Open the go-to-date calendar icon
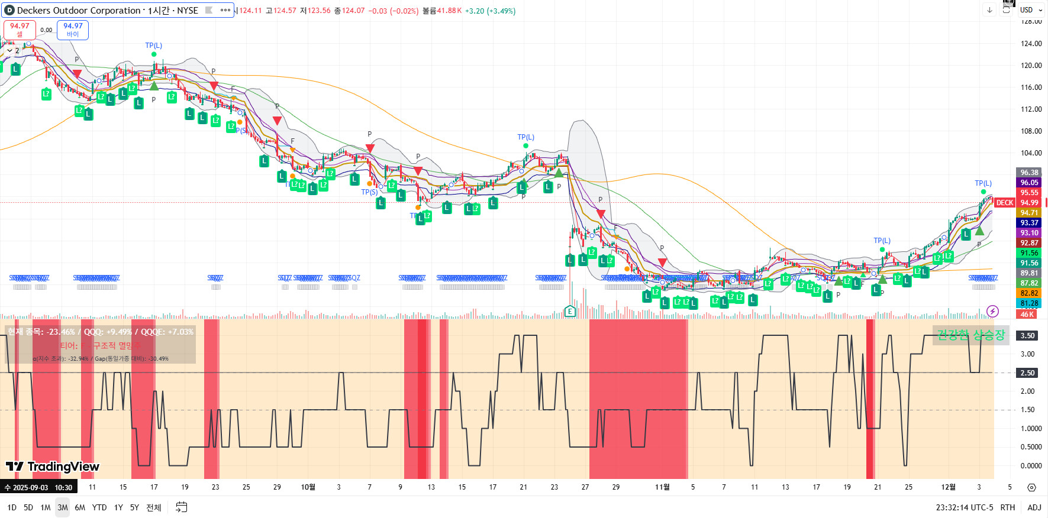This screenshot has width=1048, height=518. point(182,507)
